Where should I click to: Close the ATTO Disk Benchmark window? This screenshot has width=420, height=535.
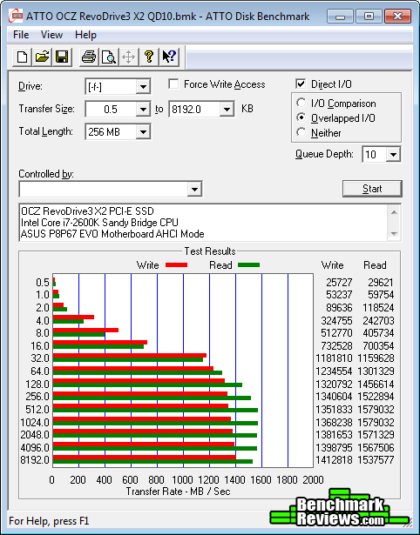[397, 16]
